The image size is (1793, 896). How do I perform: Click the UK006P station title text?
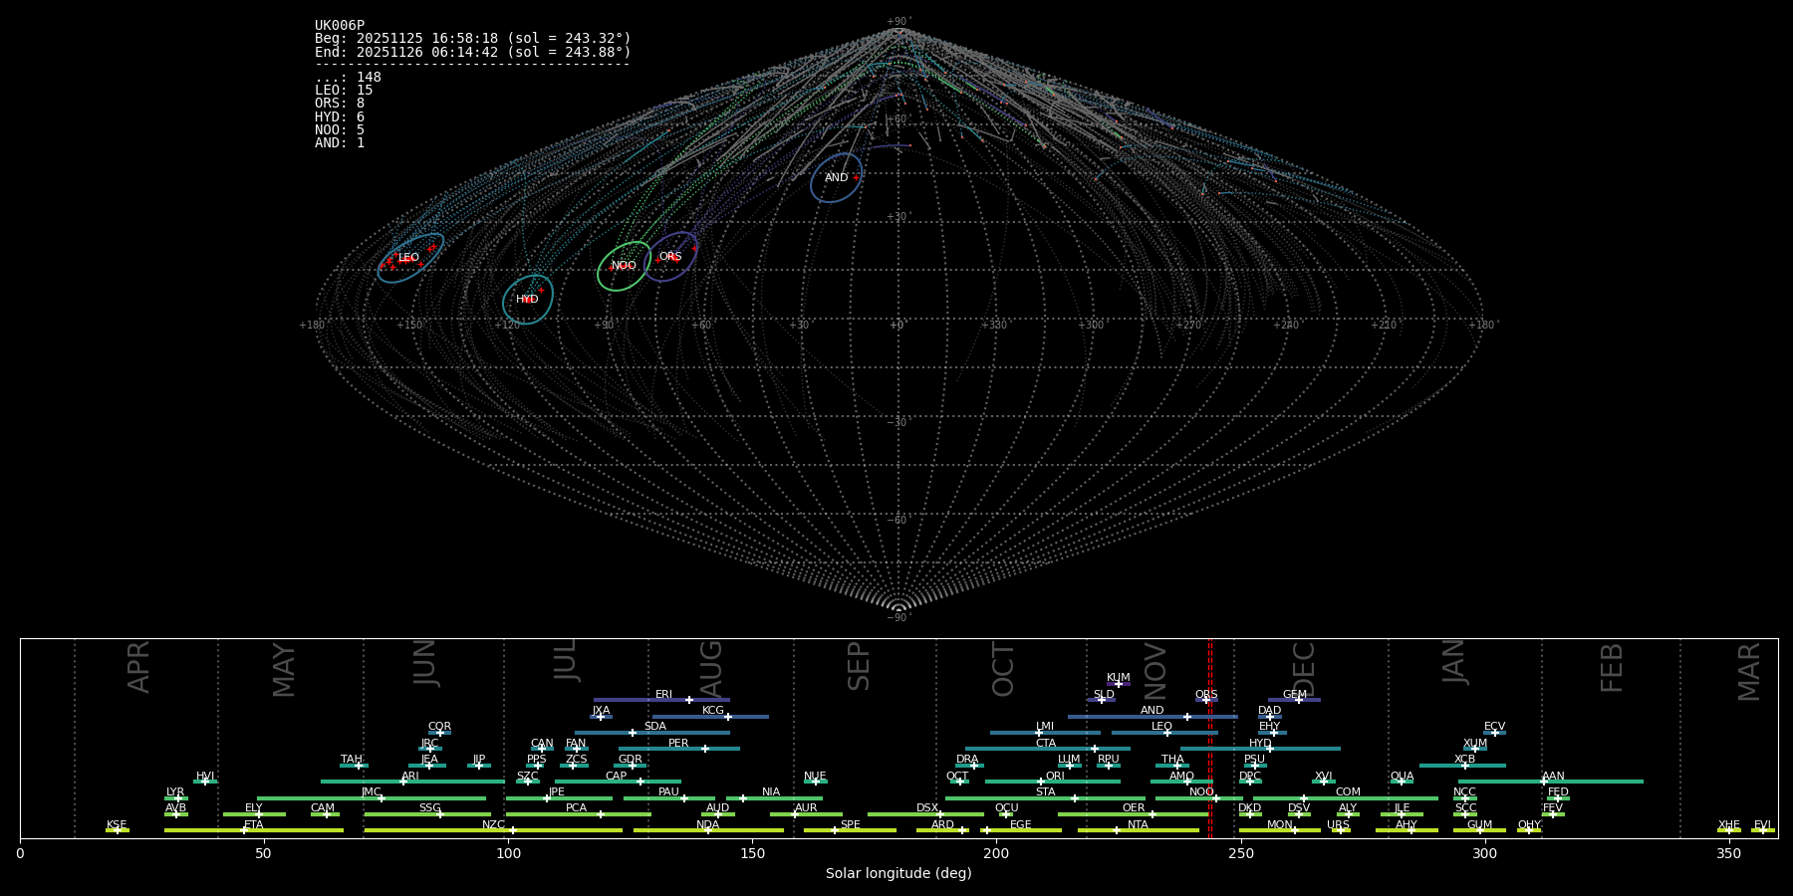340,26
